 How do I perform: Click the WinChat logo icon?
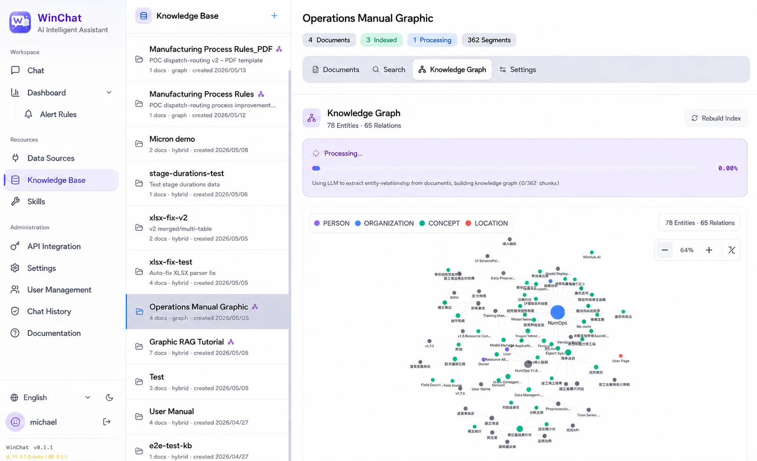[20, 22]
